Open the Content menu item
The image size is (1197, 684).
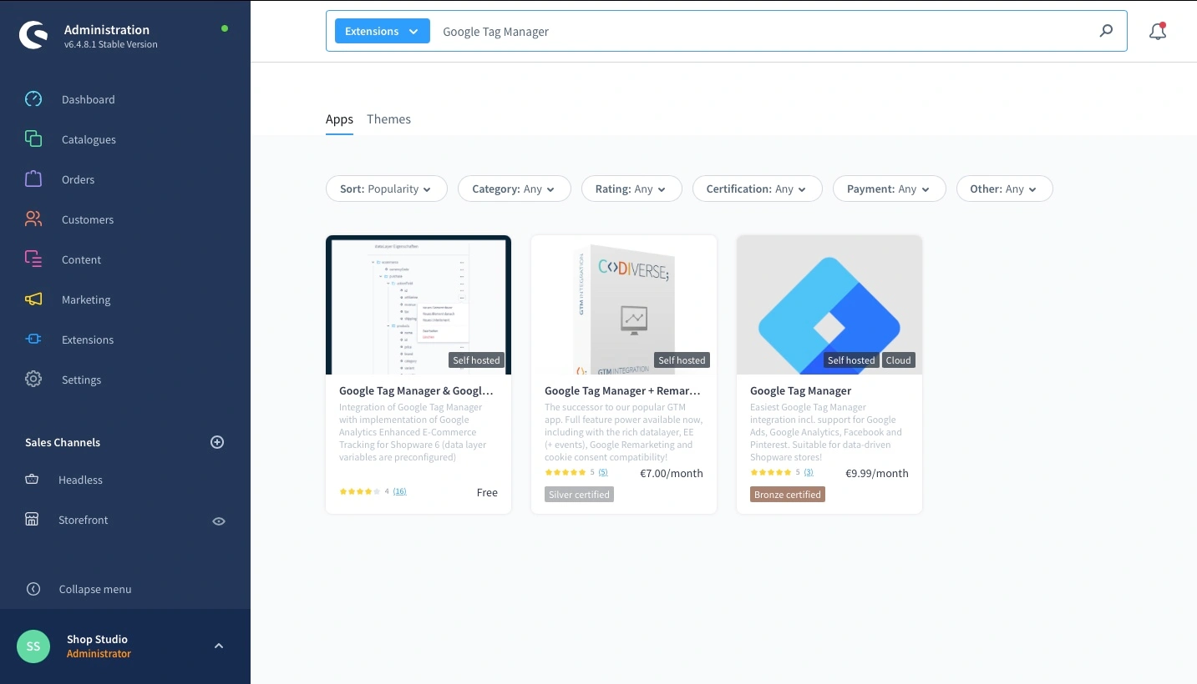(81, 259)
